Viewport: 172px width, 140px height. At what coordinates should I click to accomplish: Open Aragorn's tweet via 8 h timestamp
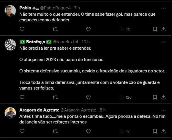[103, 110]
